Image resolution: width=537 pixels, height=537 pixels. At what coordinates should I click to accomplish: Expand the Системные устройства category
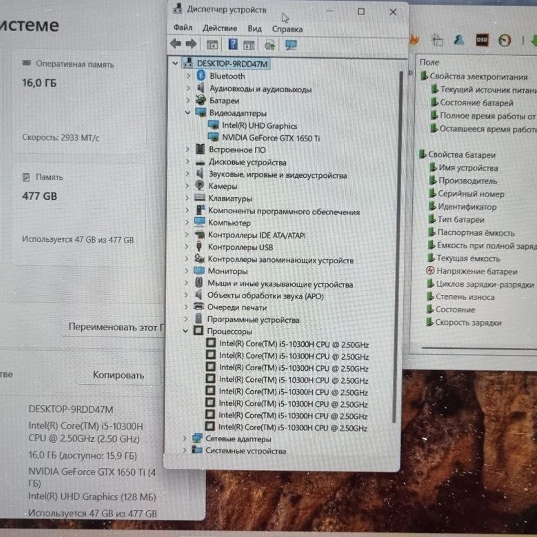(x=185, y=450)
